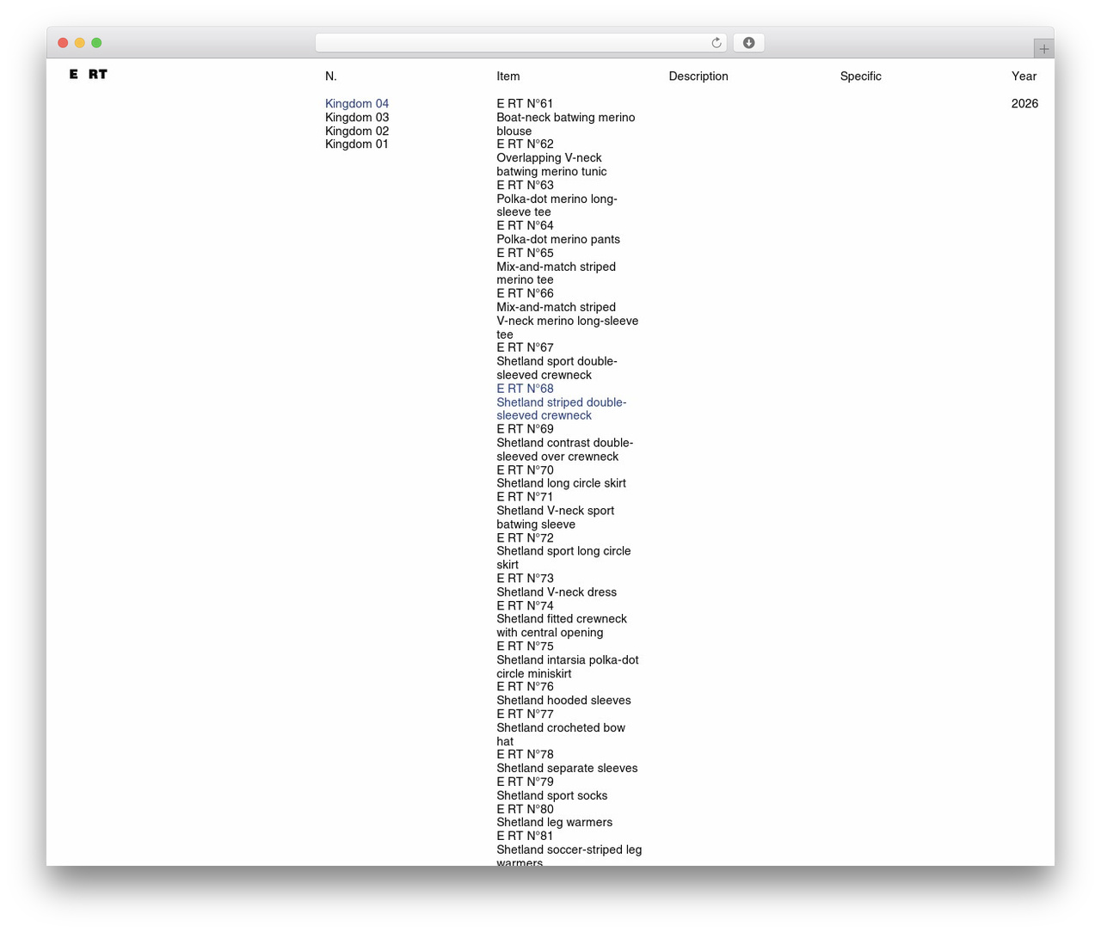Screen dimensions: 1101x932
Task: Focus the browser address bar
Action: click(x=520, y=43)
